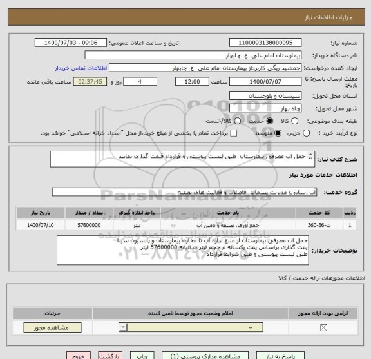Click the پاسخ به نیاز button

tap(281, 355)
